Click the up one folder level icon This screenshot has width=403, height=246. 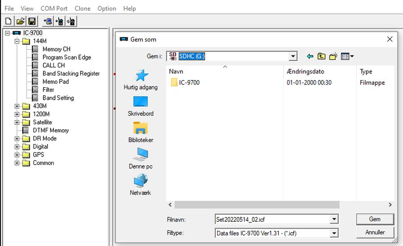(321, 56)
